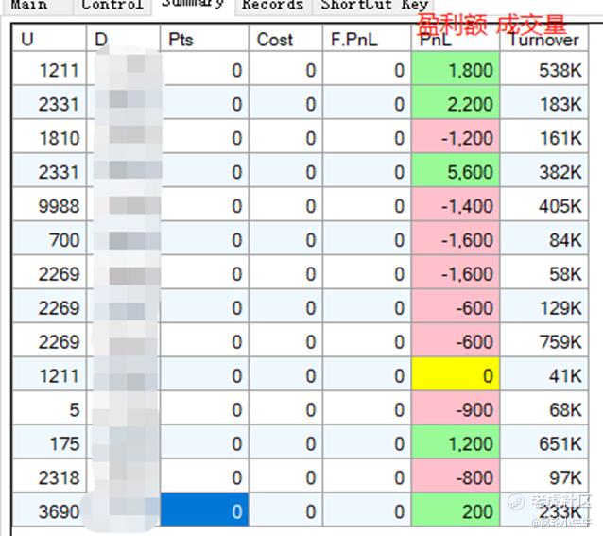The width and height of the screenshot is (603, 536).
Task: Select the Summary tab
Action: [x=194, y=7]
